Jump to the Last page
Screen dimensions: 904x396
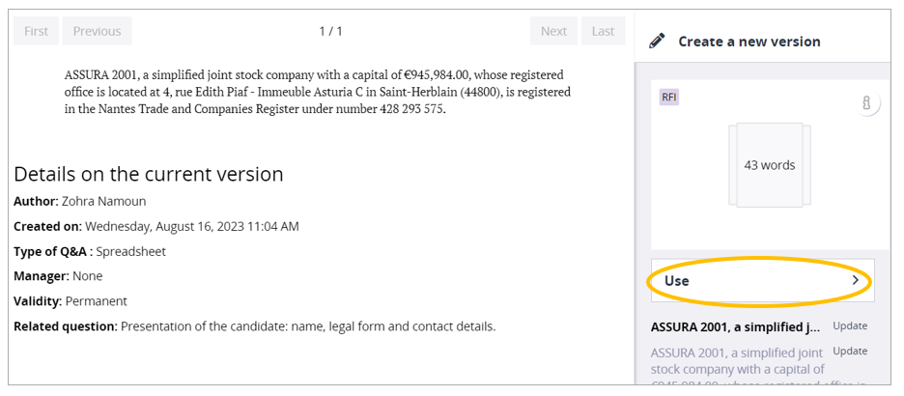click(x=603, y=31)
